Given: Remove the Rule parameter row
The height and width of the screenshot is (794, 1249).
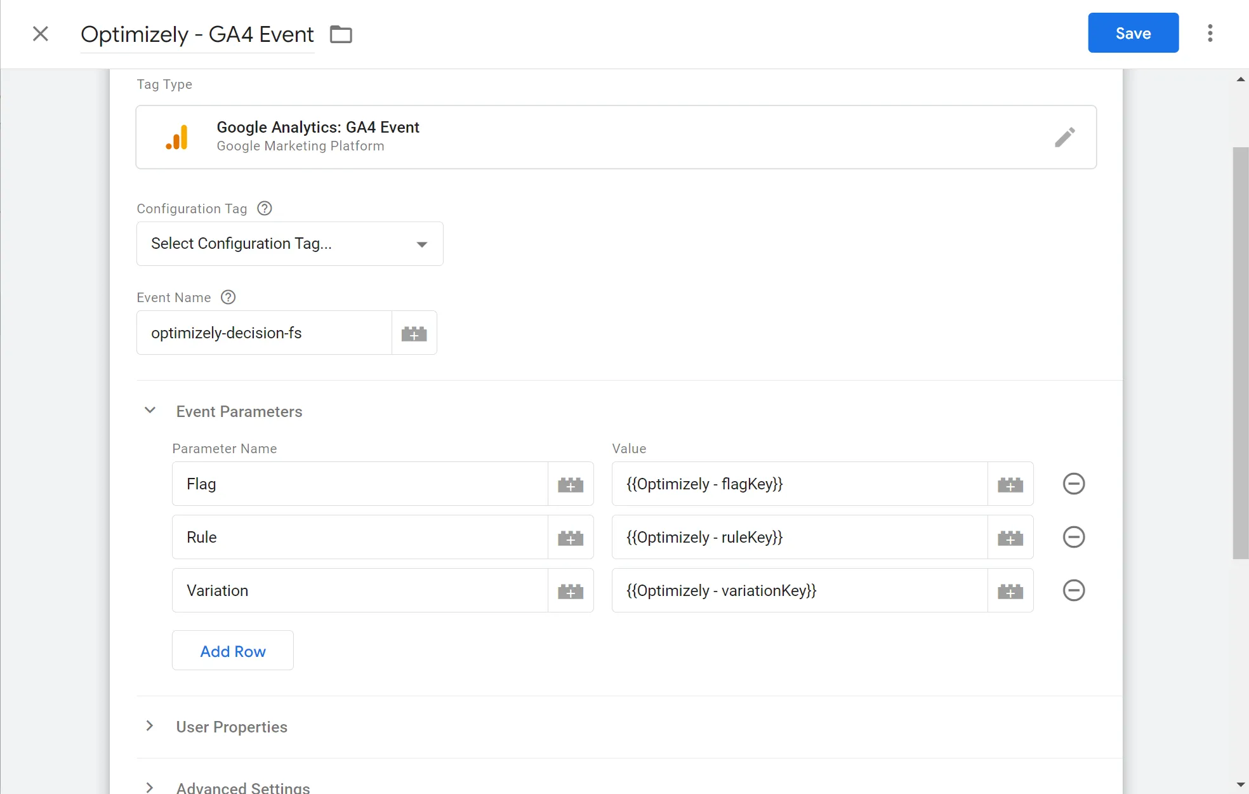Looking at the screenshot, I should (1074, 537).
